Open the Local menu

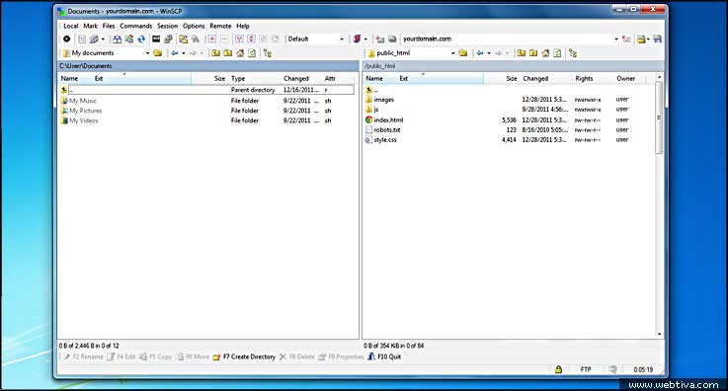tap(70, 26)
